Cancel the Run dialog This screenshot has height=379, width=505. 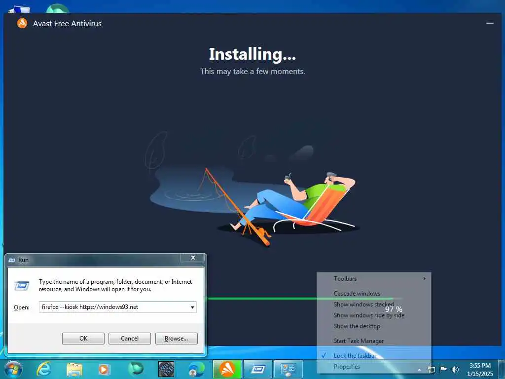click(x=130, y=339)
